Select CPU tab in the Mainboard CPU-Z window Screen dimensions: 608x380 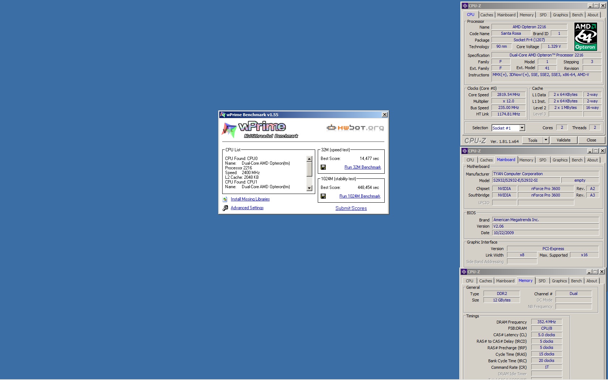click(x=470, y=160)
